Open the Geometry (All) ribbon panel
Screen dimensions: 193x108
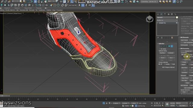24,10
